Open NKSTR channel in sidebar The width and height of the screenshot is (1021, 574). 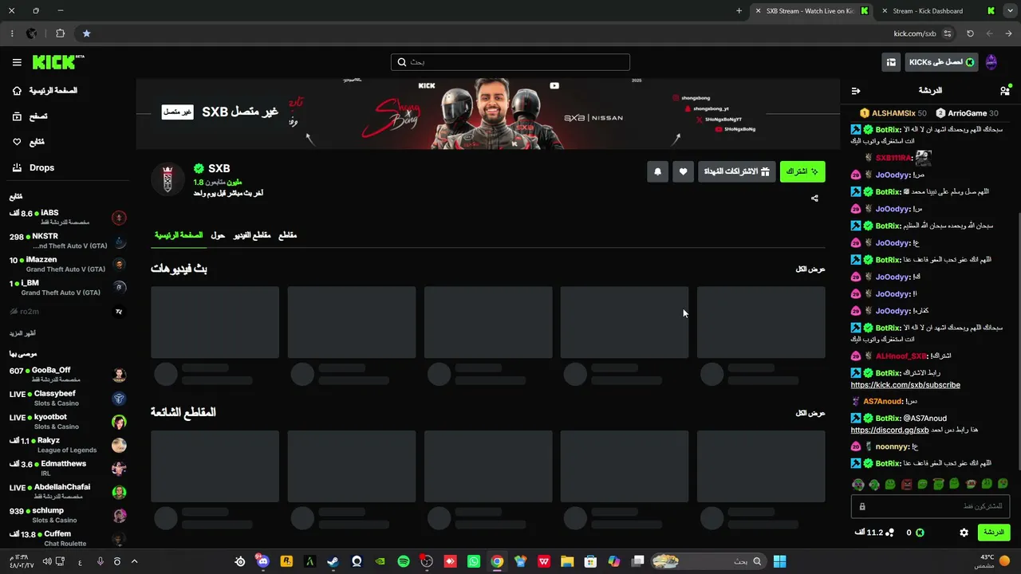pyautogui.click(x=68, y=241)
